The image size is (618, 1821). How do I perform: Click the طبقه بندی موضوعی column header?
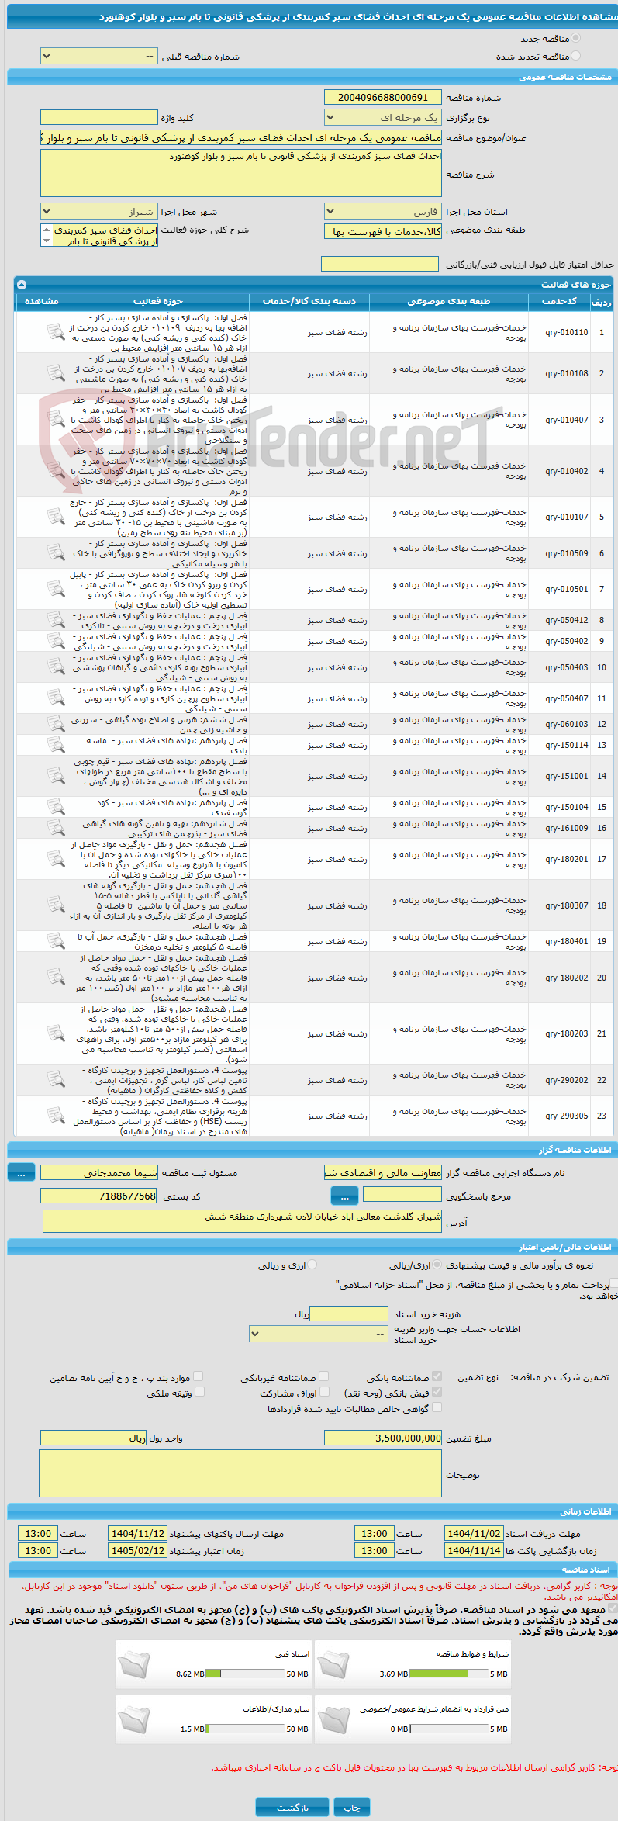[449, 301]
